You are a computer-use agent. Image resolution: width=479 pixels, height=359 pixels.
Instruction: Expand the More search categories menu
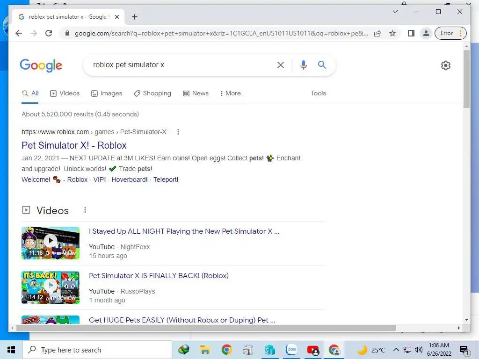pos(230,93)
